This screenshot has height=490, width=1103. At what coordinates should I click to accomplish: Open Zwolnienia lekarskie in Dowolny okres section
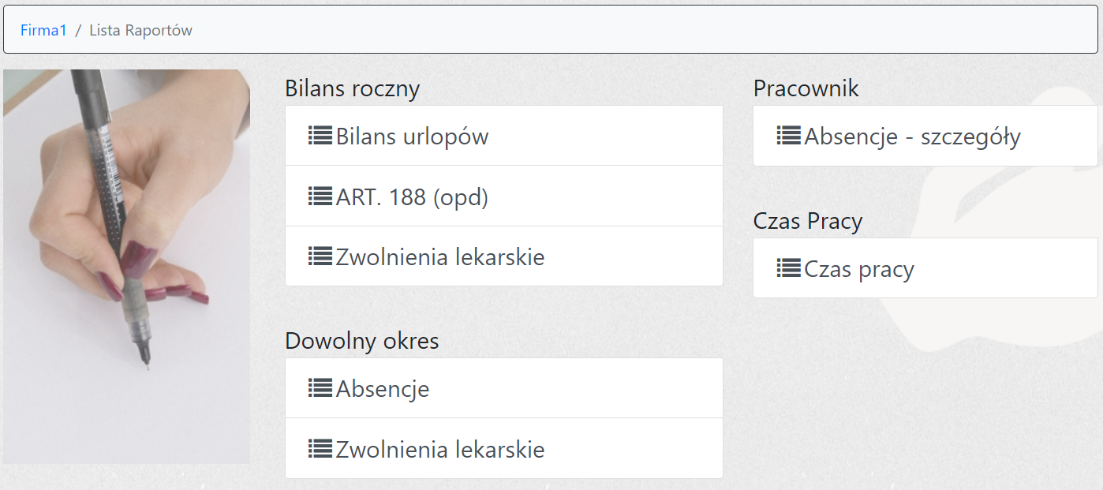[x=439, y=450]
